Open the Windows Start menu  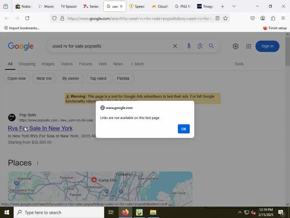coord(7,212)
